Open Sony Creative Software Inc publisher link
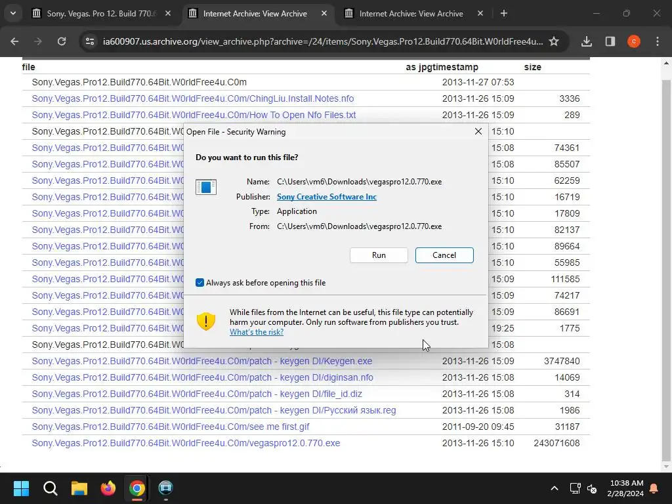672x504 pixels. point(327,197)
